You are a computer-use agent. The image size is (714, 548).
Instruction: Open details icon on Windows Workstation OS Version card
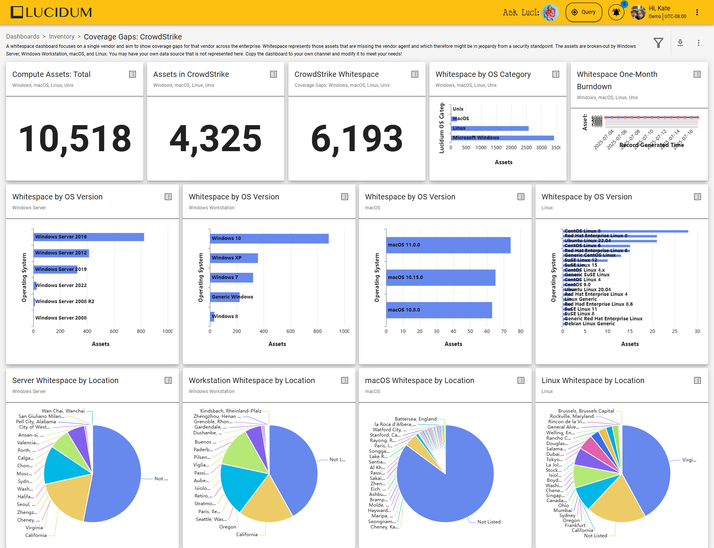[345, 197]
